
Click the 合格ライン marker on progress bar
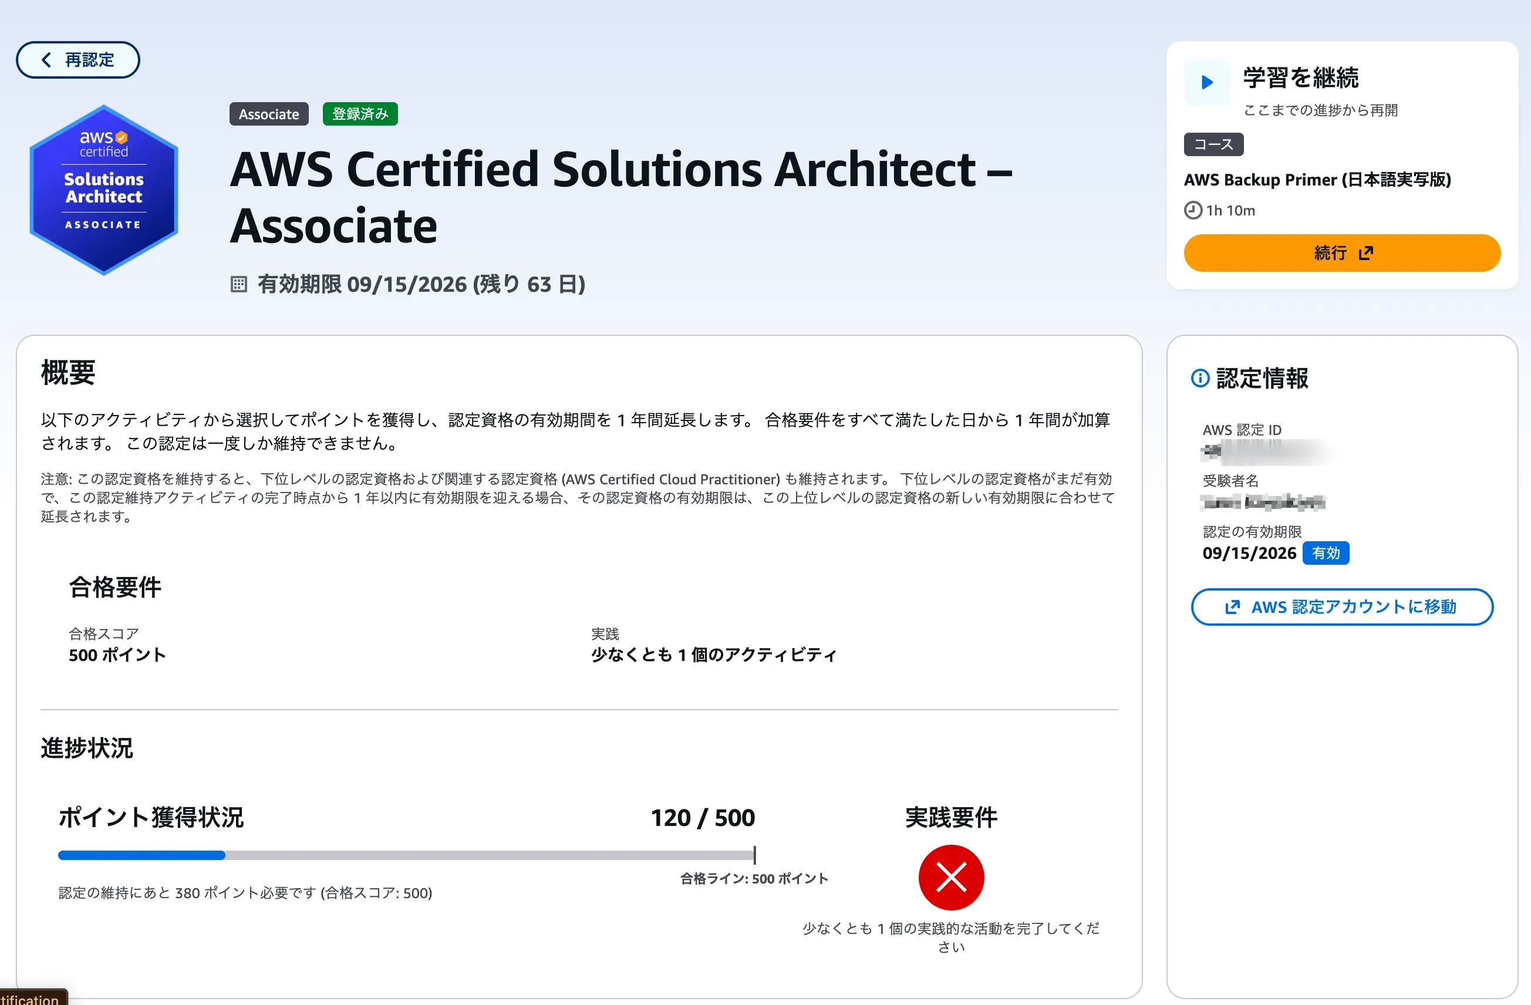pyautogui.click(x=754, y=855)
